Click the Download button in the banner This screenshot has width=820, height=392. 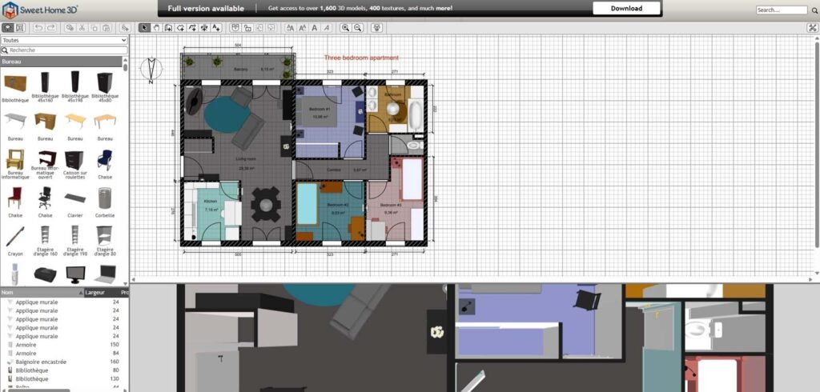(626, 8)
